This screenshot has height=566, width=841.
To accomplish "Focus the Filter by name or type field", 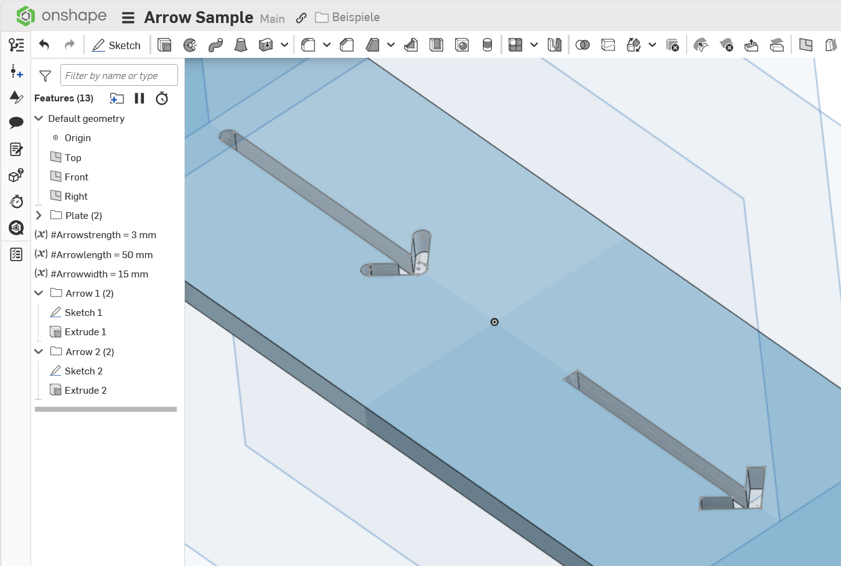I will click(x=119, y=75).
